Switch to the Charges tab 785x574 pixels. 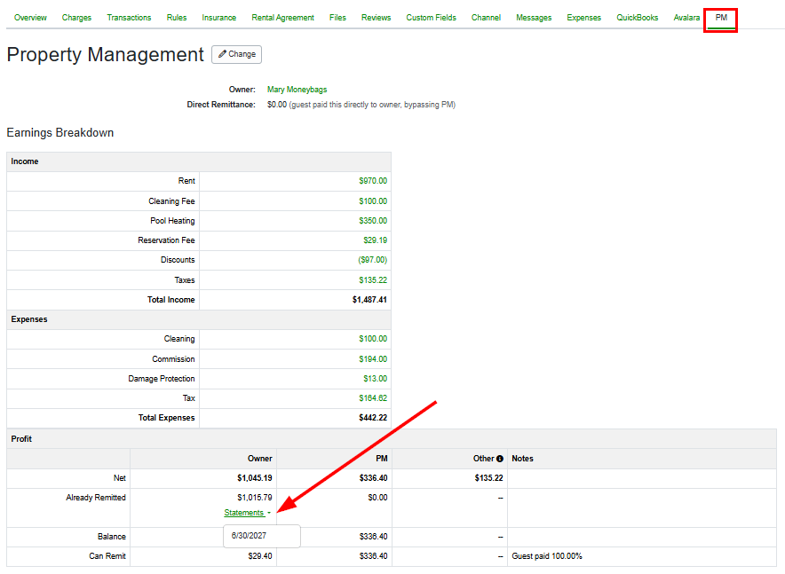click(x=76, y=18)
